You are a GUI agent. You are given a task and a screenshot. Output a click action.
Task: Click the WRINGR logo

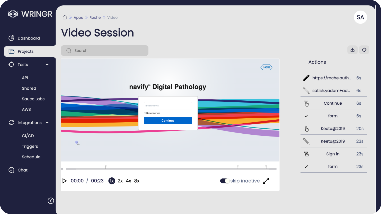pos(30,14)
